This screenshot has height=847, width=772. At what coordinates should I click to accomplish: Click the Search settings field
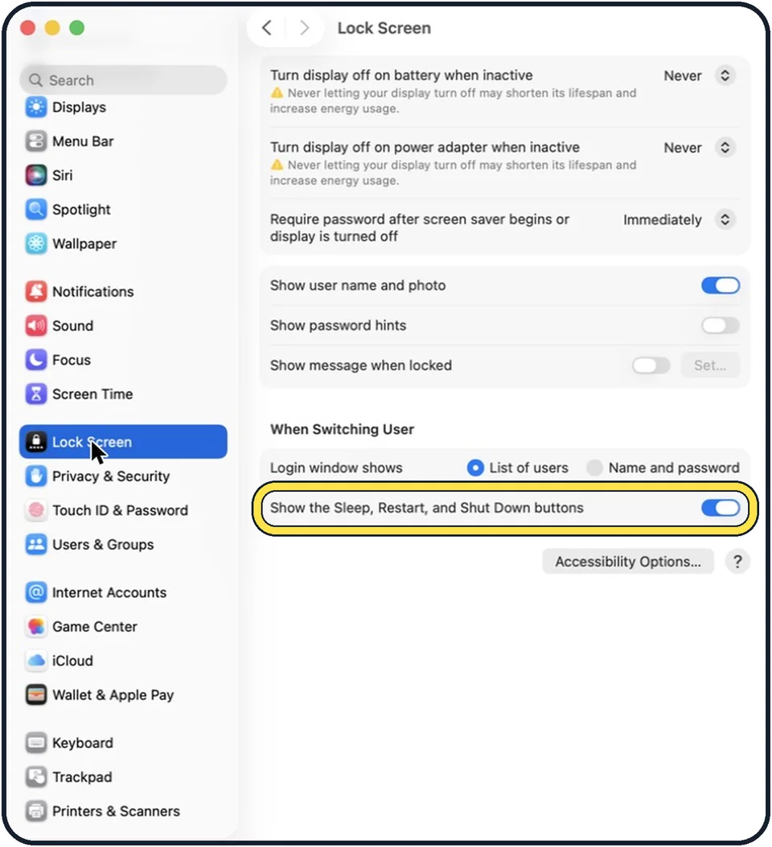(123, 80)
